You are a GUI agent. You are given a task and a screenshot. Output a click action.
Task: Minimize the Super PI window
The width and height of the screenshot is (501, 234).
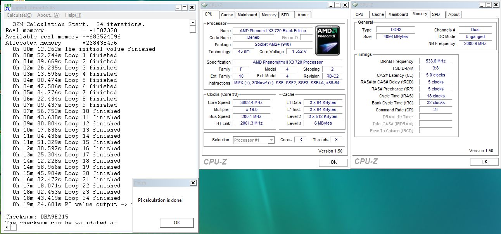(x=178, y=7)
